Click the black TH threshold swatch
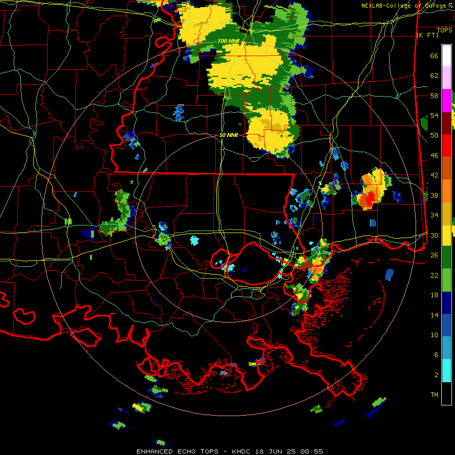Viewport: 455px width, 455px height. (x=446, y=393)
